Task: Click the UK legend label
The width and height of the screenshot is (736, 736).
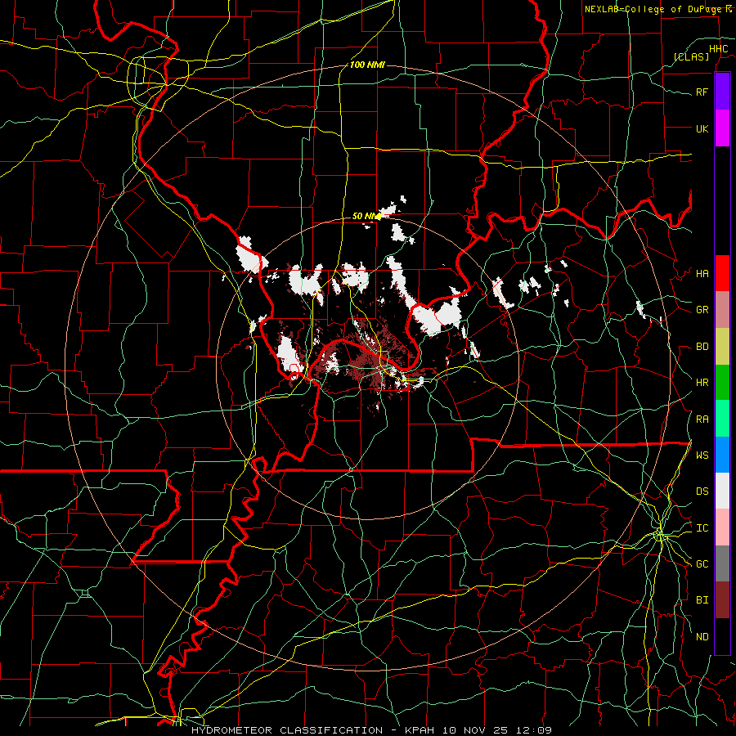Action: (x=702, y=129)
